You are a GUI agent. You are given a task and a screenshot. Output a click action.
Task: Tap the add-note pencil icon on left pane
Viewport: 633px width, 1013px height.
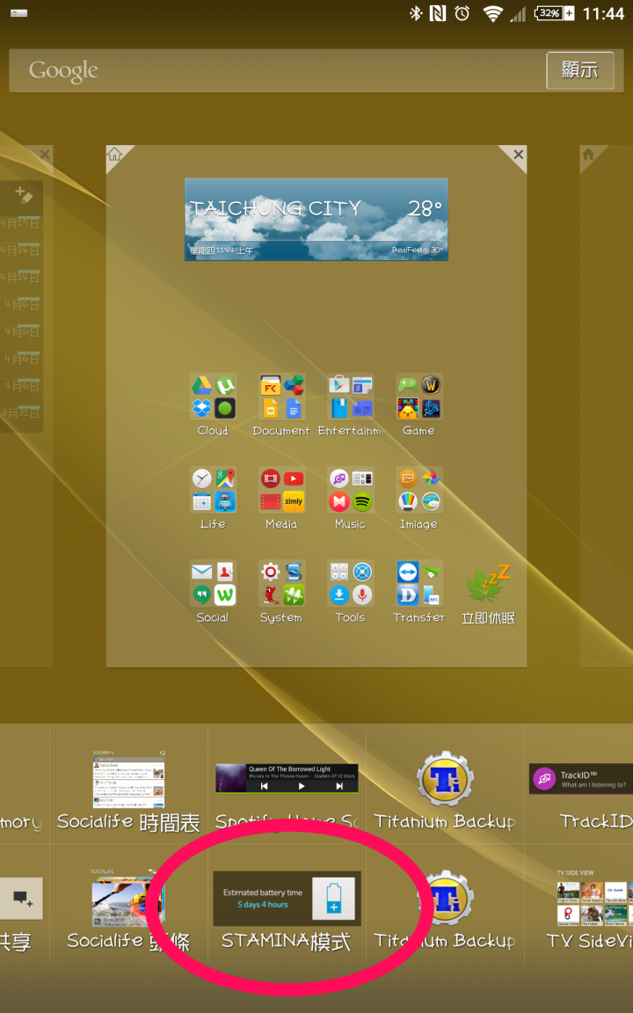pyautogui.click(x=23, y=194)
